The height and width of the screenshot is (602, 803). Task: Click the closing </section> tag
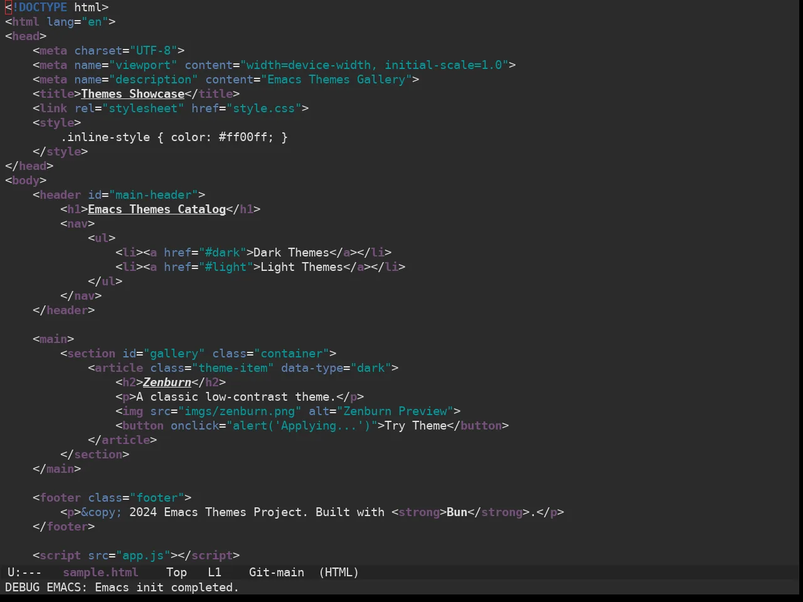[x=95, y=455]
